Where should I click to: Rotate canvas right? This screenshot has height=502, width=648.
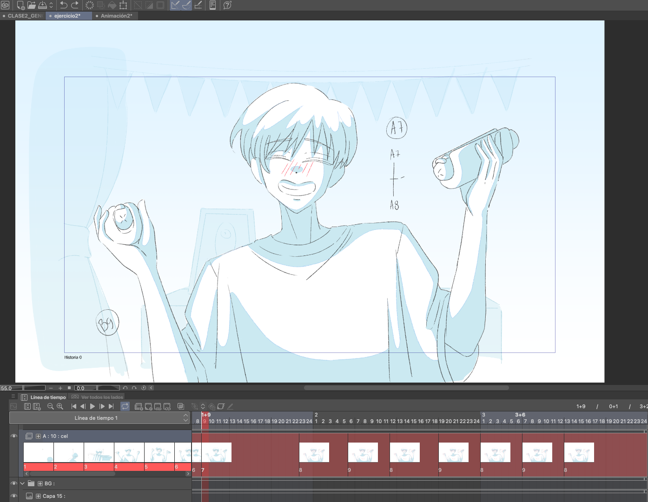point(134,388)
